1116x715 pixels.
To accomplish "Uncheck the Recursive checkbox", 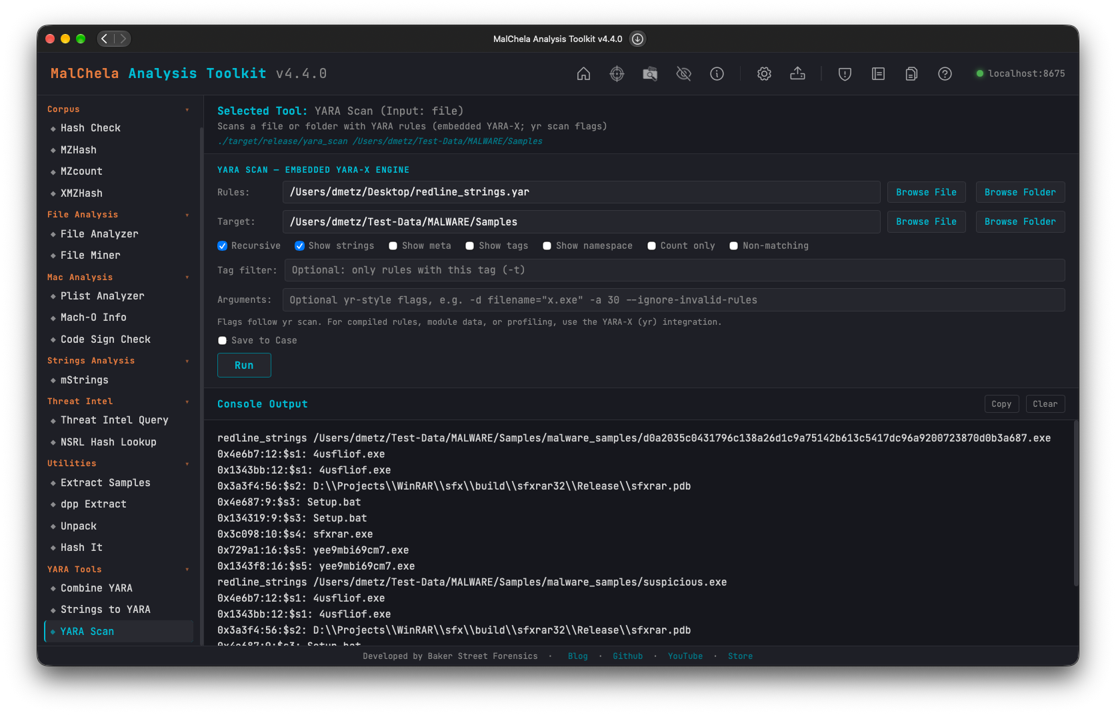I will pyautogui.click(x=223, y=246).
